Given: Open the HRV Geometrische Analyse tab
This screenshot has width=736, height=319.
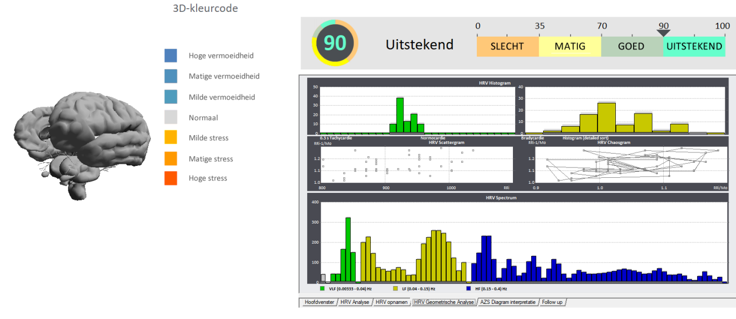Looking at the screenshot, I should (x=443, y=302).
